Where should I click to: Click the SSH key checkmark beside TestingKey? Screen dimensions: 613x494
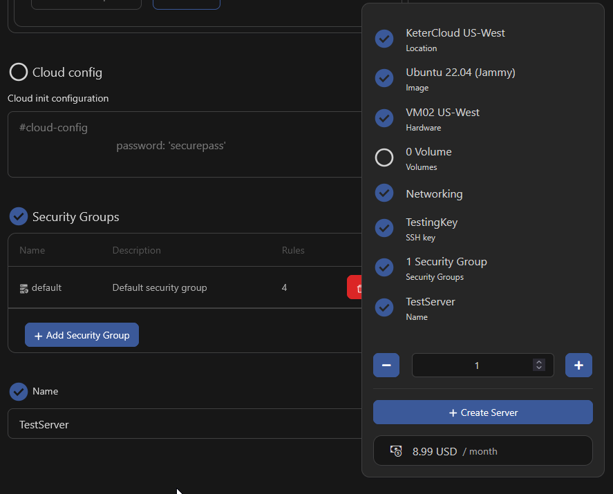click(384, 228)
